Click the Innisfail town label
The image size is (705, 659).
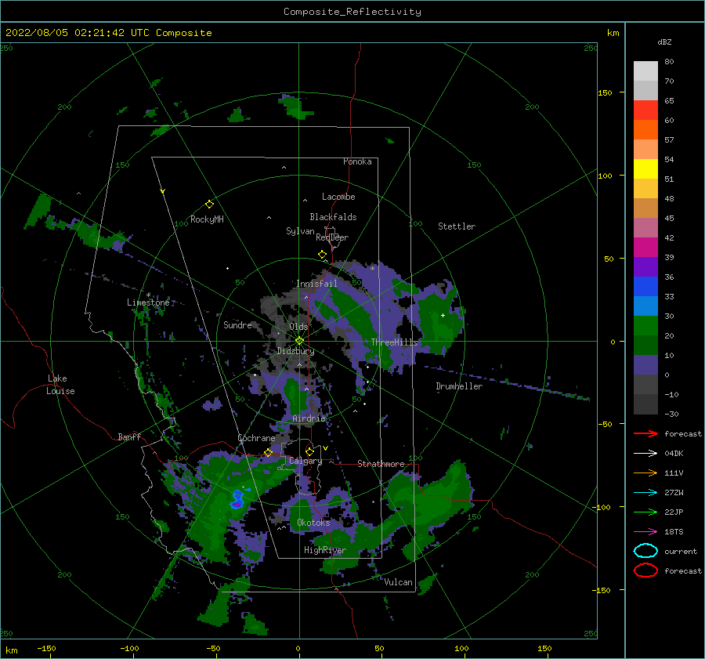316,284
